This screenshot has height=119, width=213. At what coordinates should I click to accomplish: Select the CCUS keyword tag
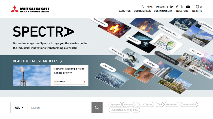tap(159, 104)
